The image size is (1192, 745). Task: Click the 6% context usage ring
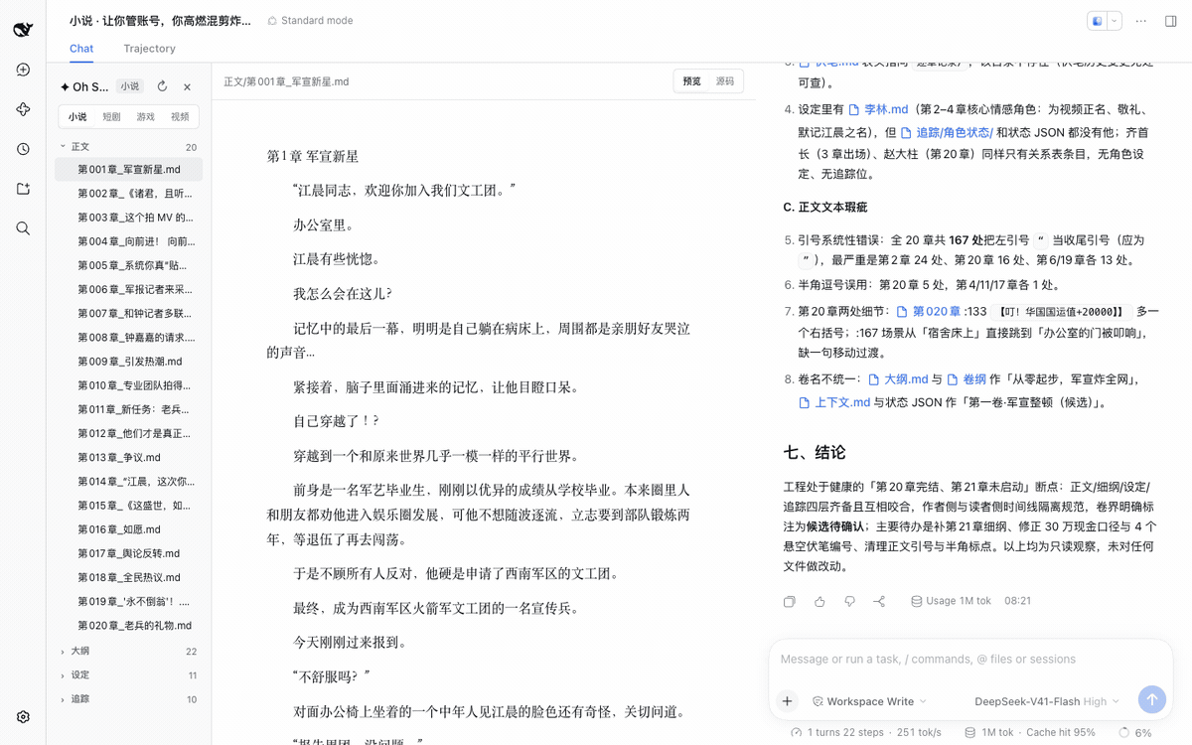click(x=1134, y=732)
